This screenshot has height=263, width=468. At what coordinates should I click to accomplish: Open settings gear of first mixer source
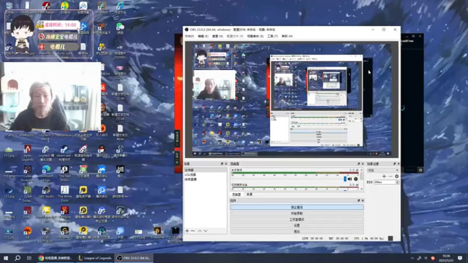pos(356,179)
